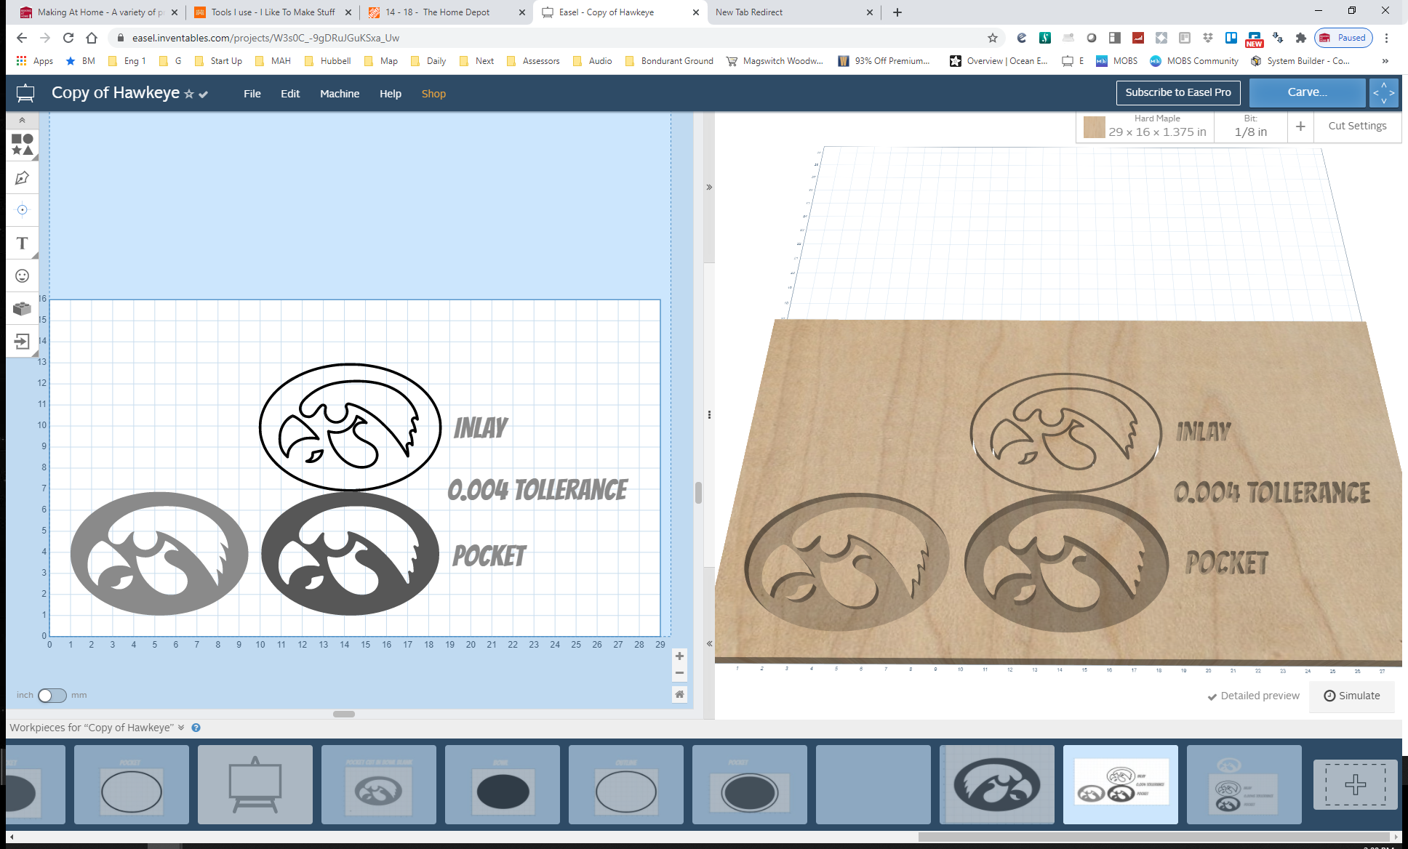Image resolution: width=1408 pixels, height=849 pixels.
Task: Click the Simulate button
Action: [x=1352, y=696]
